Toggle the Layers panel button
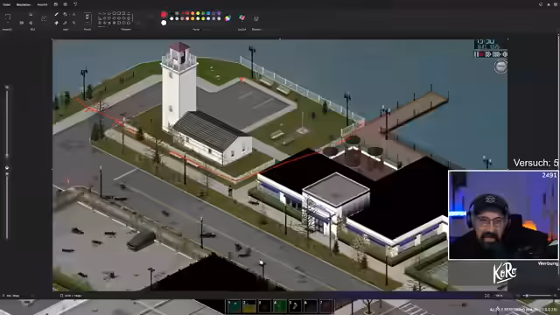The image size is (560, 315). click(x=255, y=18)
